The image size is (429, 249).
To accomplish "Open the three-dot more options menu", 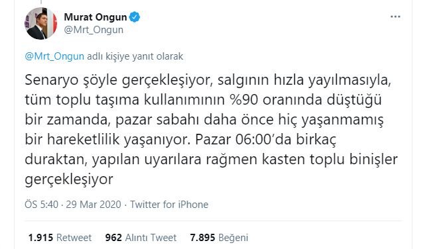I will pos(395,17).
